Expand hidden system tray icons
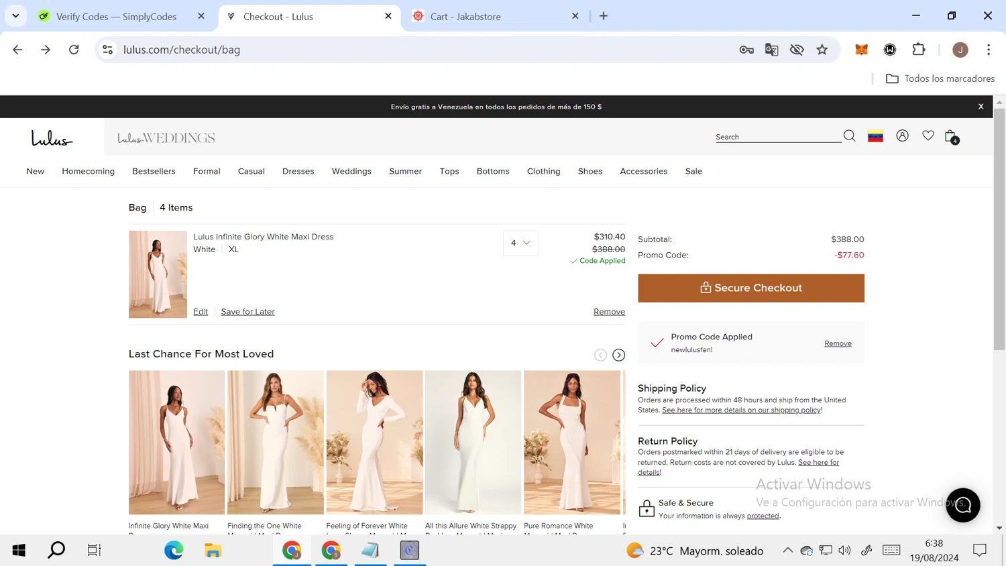The height and width of the screenshot is (566, 1006). pyautogui.click(x=787, y=551)
